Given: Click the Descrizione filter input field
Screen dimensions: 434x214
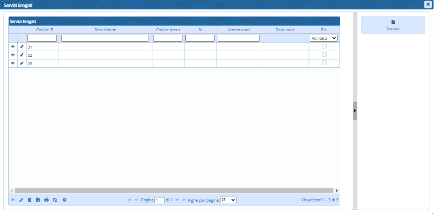Looking at the screenshot, I should pyautogui.click(x=105, y=38).
